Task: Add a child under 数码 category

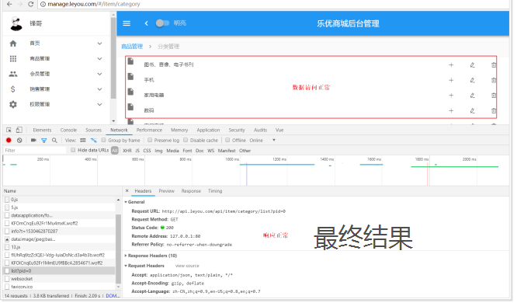Action: point(451,110)
